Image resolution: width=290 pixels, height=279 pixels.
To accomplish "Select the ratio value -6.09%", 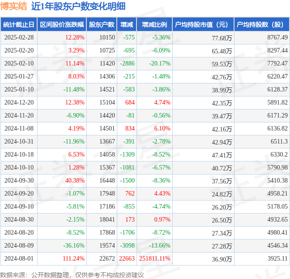I will [161, 50].
